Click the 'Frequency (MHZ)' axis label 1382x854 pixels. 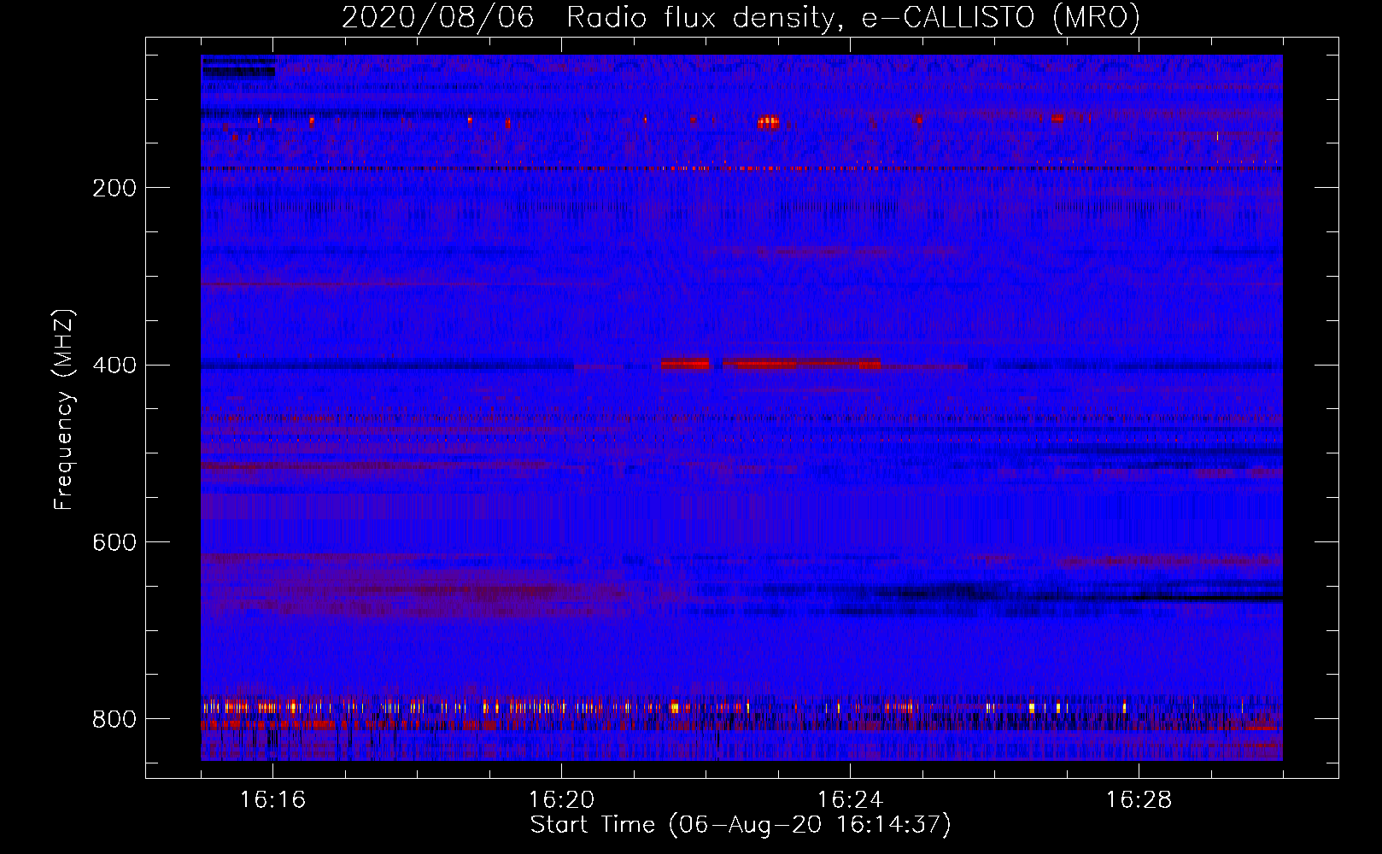point(64,410)
